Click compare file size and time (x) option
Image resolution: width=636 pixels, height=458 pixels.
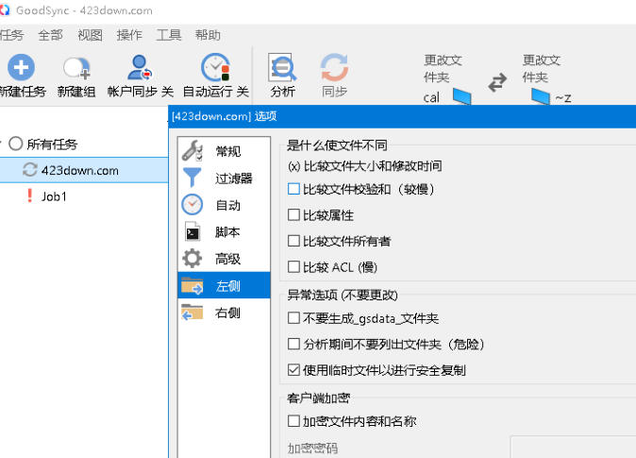coord(365,165)
